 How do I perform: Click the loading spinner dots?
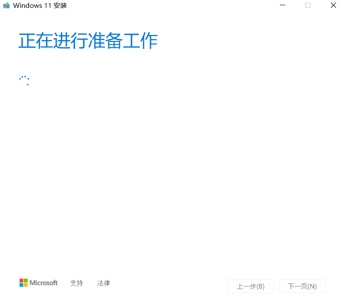(24, 80)
